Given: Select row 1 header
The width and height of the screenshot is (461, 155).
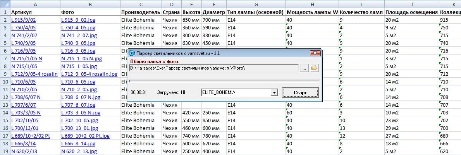Looking at the screenshot, I should pyautogui.click(x=5, y=12).
